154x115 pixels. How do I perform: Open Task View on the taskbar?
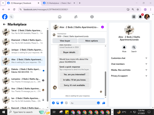pyautogui.click(x=54, y=112)
